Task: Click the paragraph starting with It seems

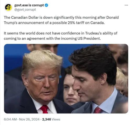Action: pyautogui.click(x=61, y=36)
